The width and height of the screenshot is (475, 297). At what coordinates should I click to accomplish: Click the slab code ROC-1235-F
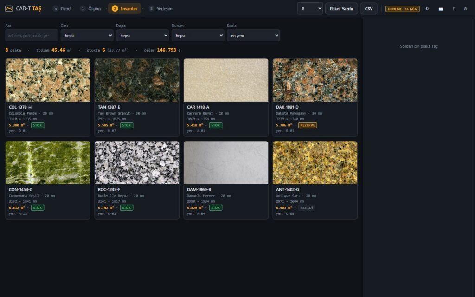click(109, 189)
